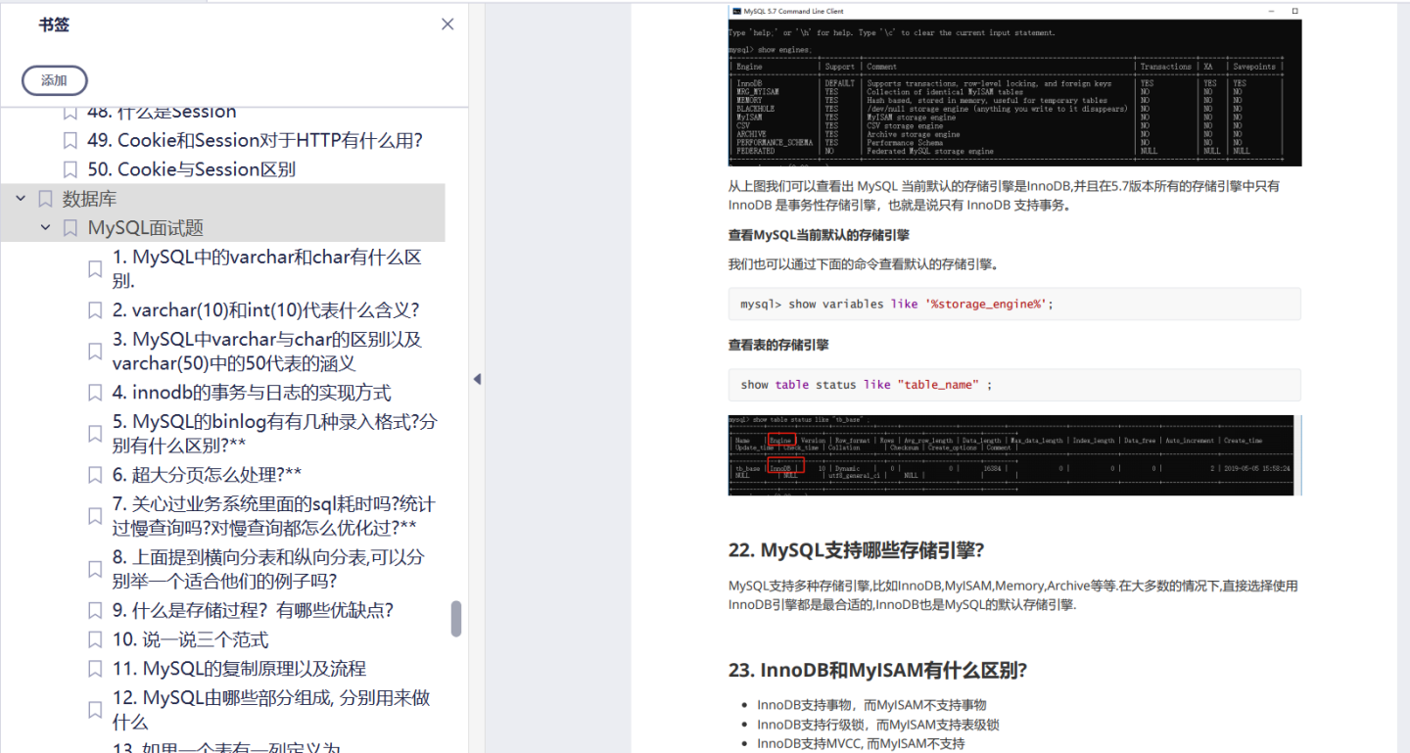
Task: Click the code block show table status like "table_name"
Action: point(1015,385)
